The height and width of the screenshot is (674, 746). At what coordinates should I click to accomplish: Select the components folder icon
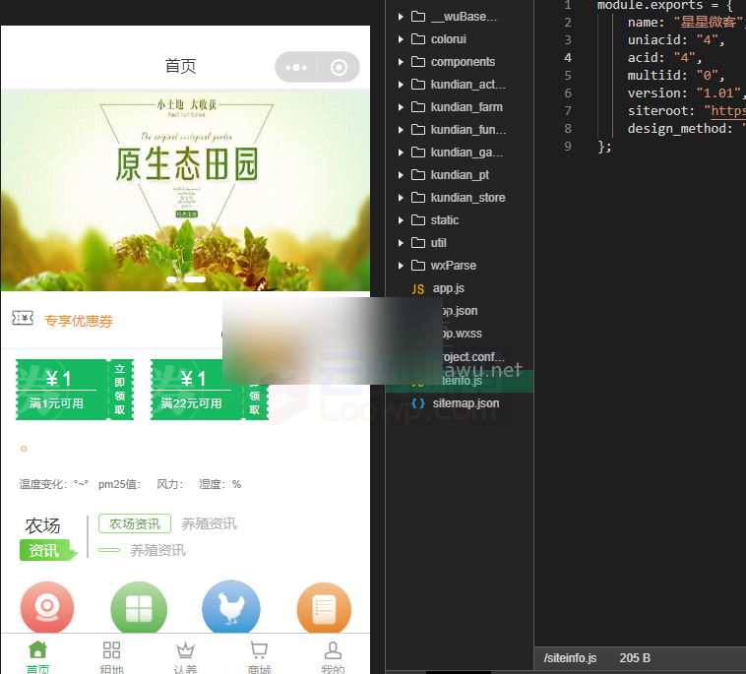click(418, 61)
